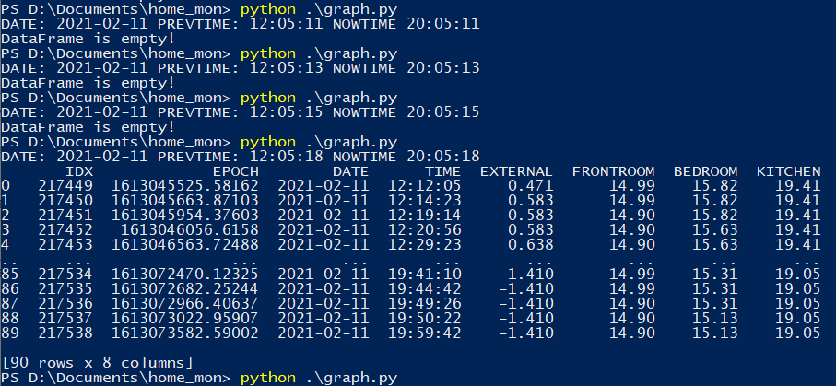Click the BEDROOM column header
Screen dimensions: 836x386
[x=705, y=171]
